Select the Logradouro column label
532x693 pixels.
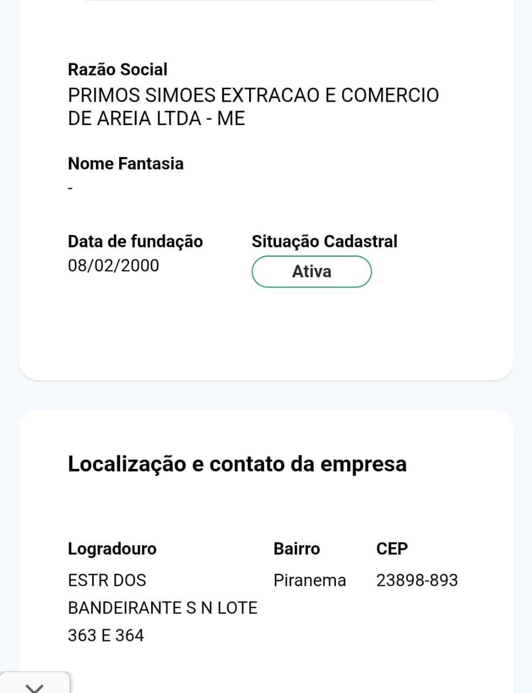click(x=112, y=548)
